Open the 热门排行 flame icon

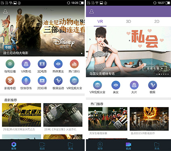(74, 64)
